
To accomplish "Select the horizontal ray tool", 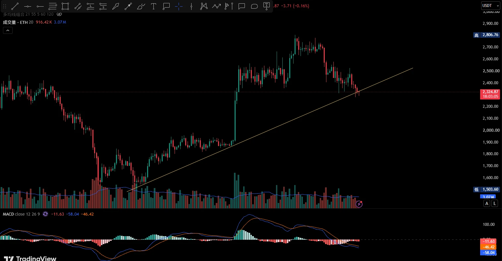I will click(40, 6).
